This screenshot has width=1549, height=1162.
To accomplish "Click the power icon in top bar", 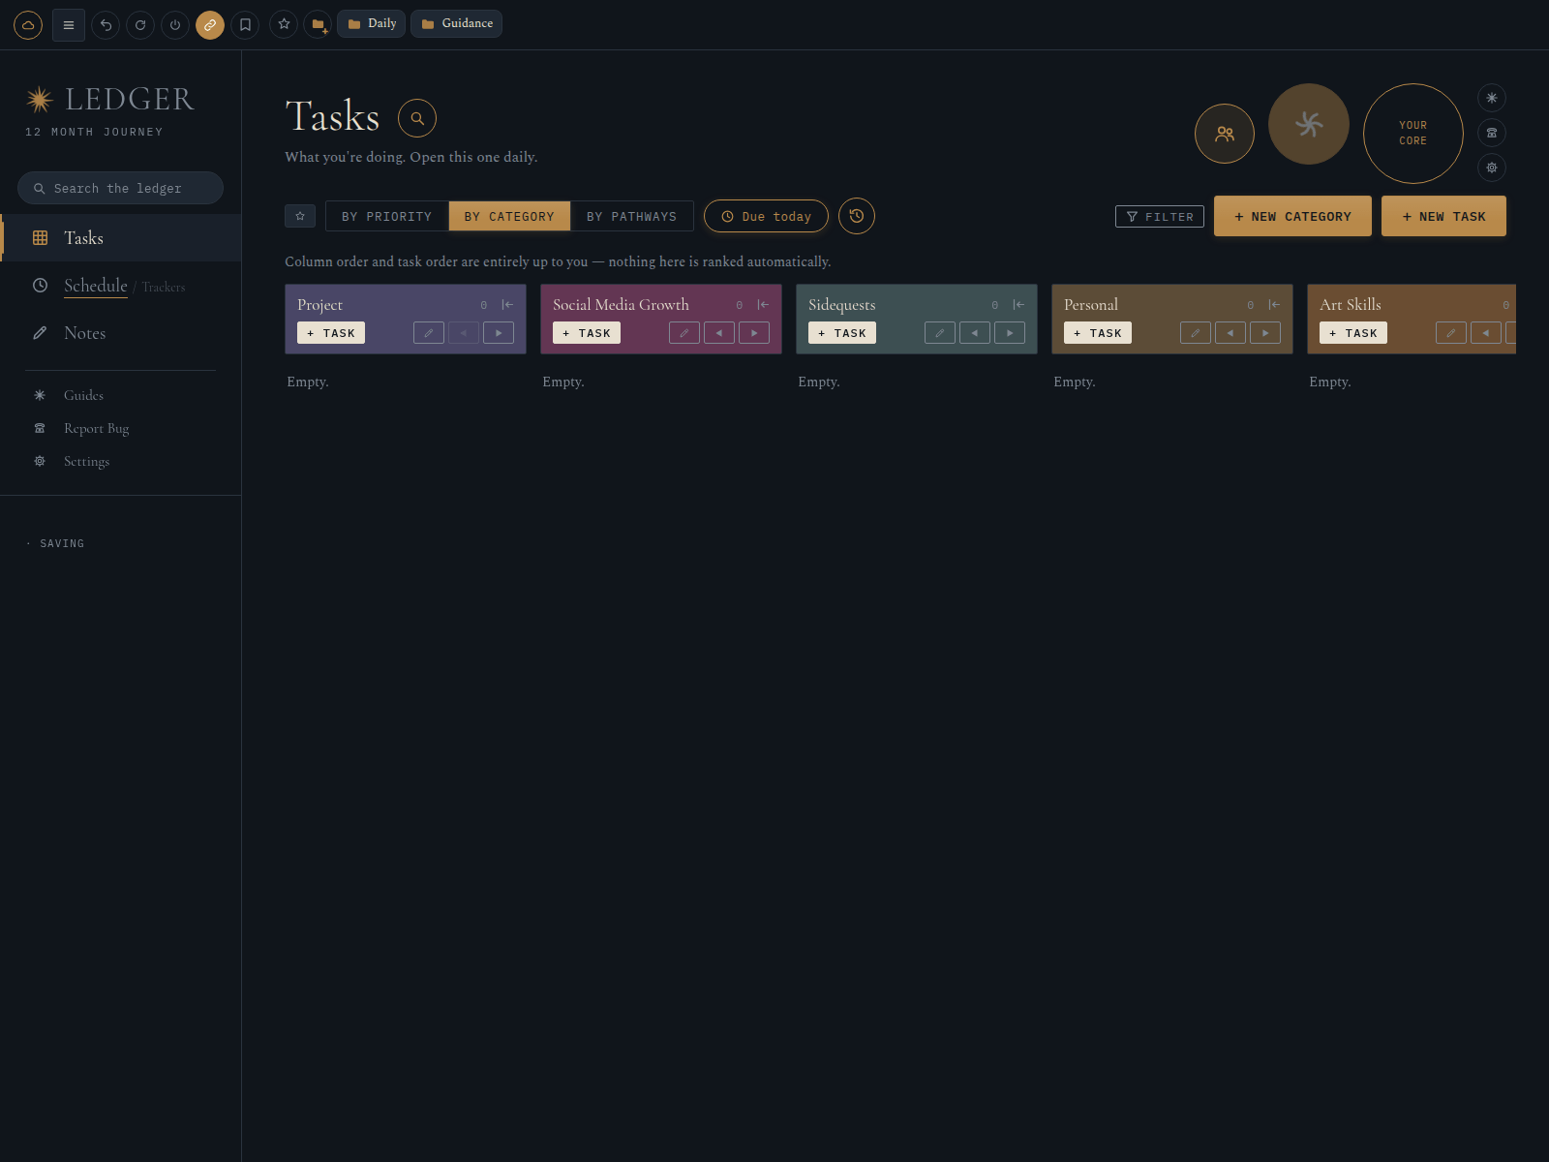I will point(175,25).
